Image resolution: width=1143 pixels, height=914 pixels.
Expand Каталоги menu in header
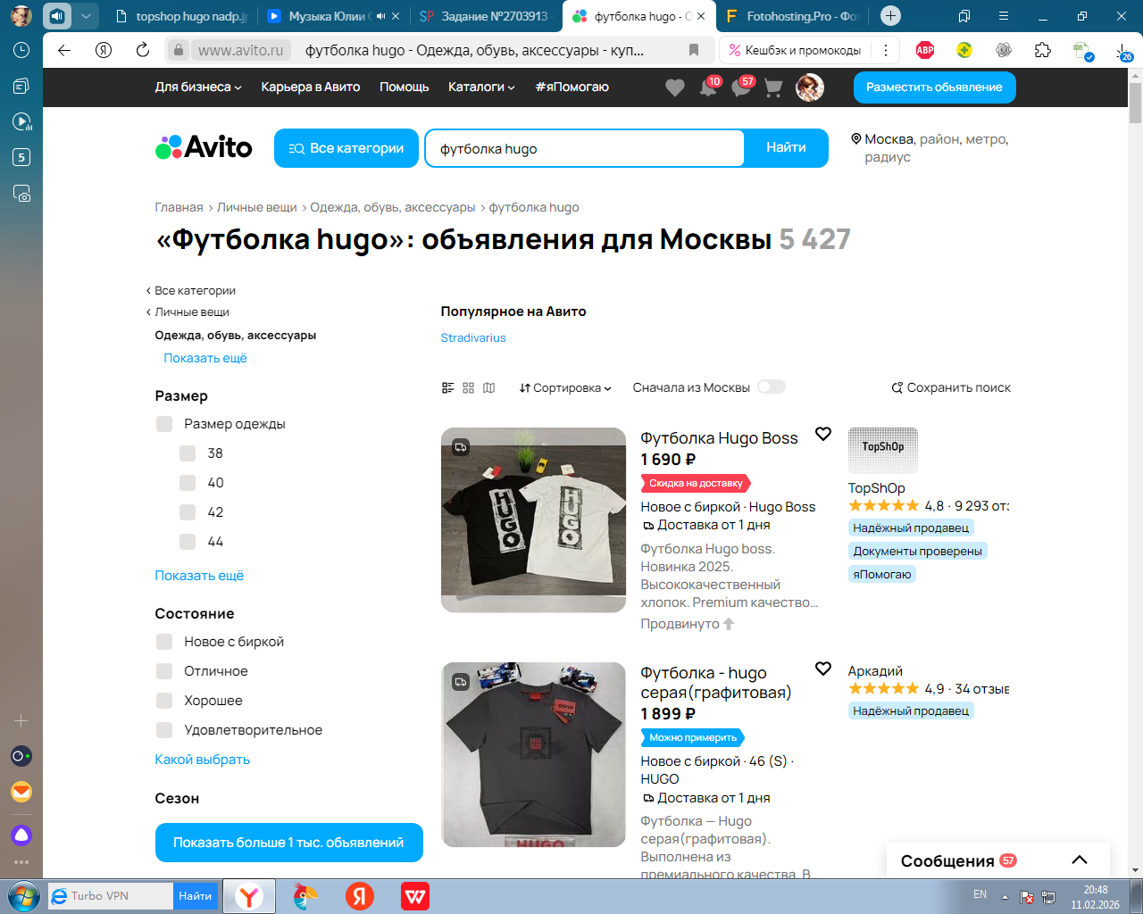[x=481, y=87]
